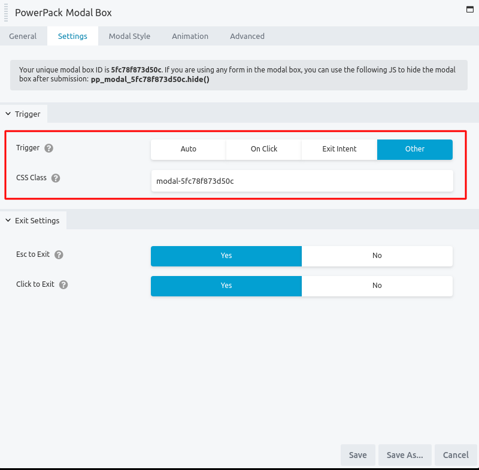This screenshot has width=479, height=470.
Task: Switch to the General tab
Action: coord(23,36)
